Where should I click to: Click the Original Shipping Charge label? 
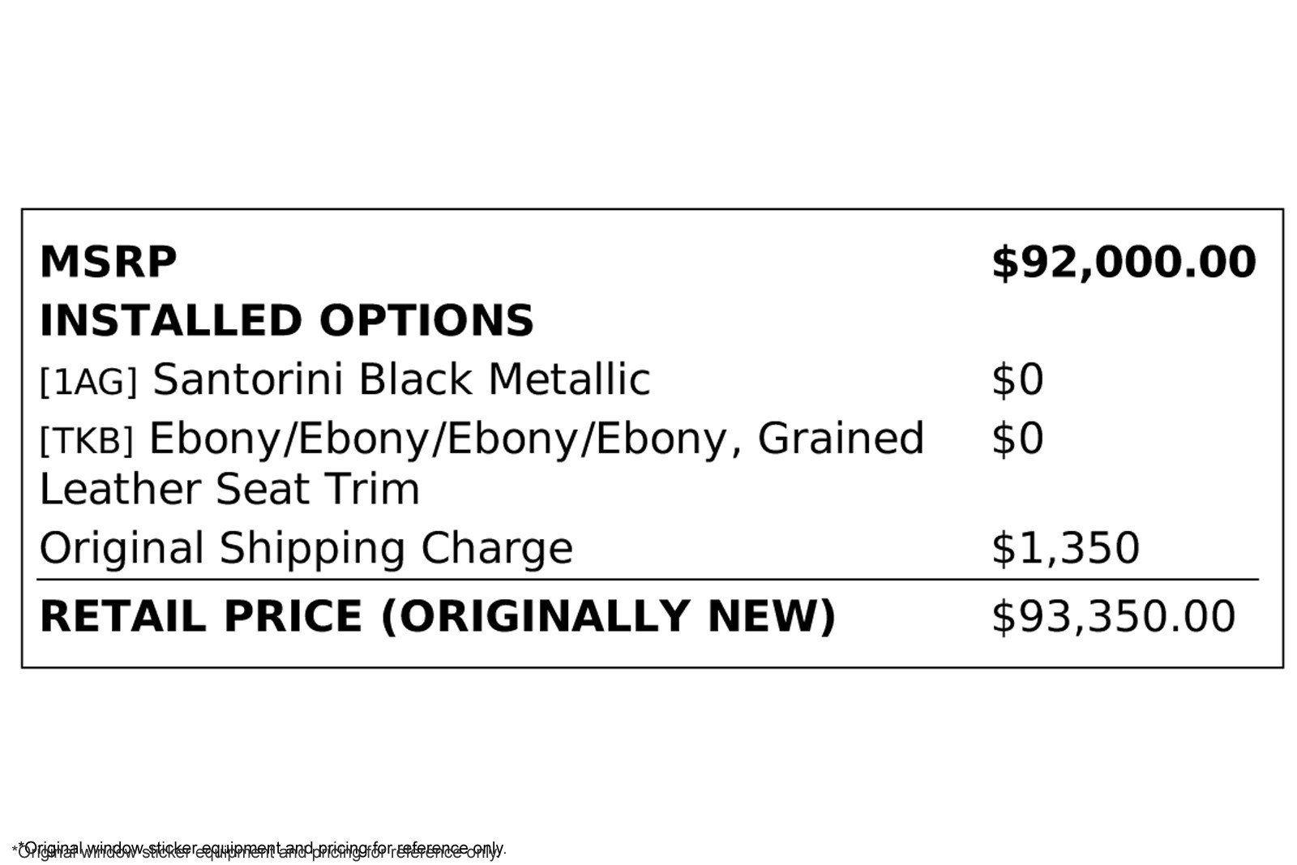pyautogui.click(x=306, y=548)
